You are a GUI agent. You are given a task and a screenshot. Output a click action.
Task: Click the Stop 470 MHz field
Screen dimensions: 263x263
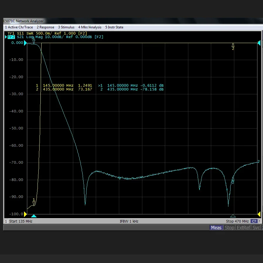237,221
